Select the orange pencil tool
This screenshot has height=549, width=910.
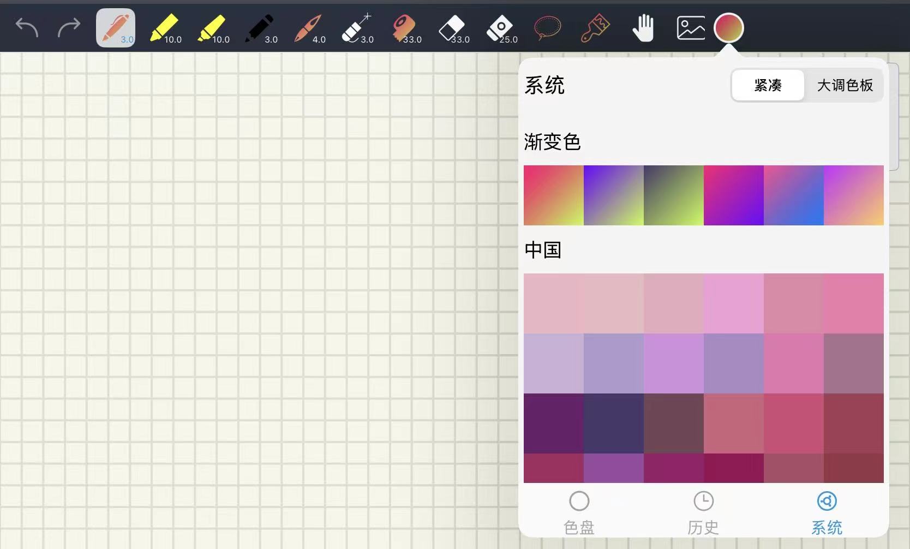pos(116,27)
